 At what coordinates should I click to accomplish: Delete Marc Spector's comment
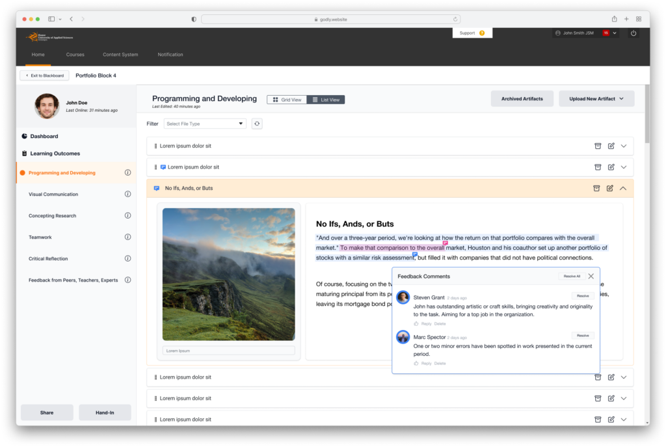440,363
